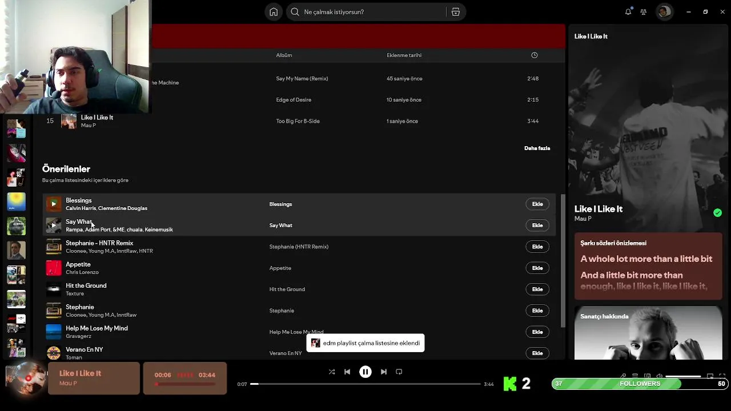This screenshot has width=731, height=411.
Task: Open the Calvin Harris artist link
Action: click(x=81, y=208)
